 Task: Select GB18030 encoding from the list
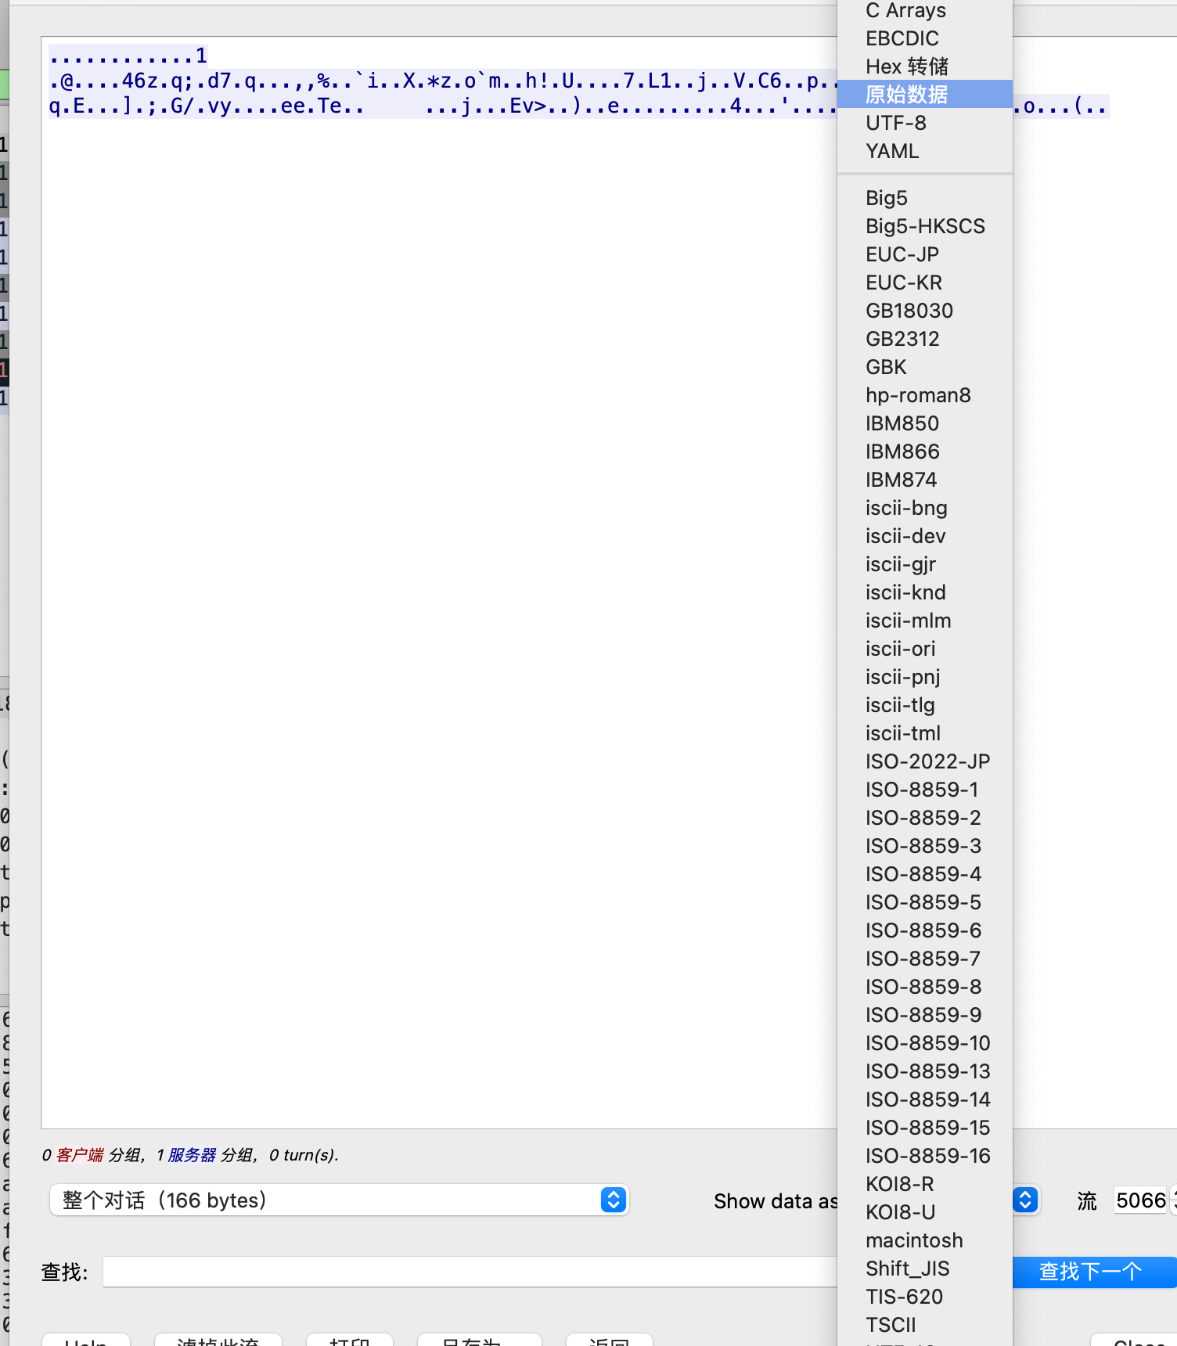(x=909, y=311)
